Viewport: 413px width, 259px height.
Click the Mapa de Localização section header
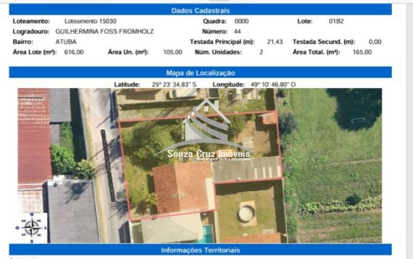[200, 73]
